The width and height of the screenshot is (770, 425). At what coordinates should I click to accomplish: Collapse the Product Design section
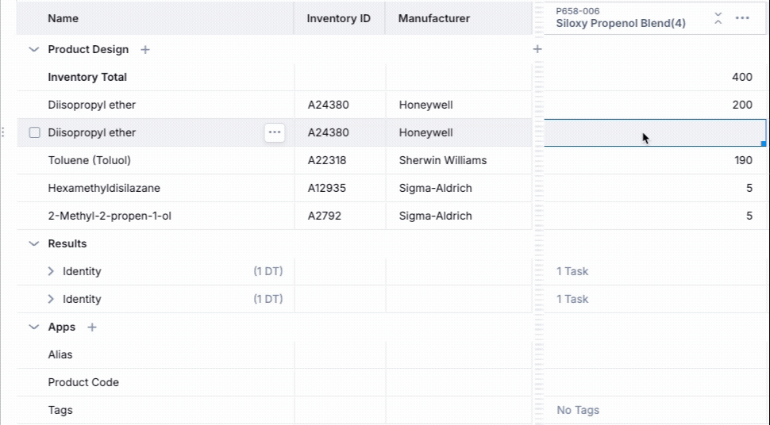33,50
